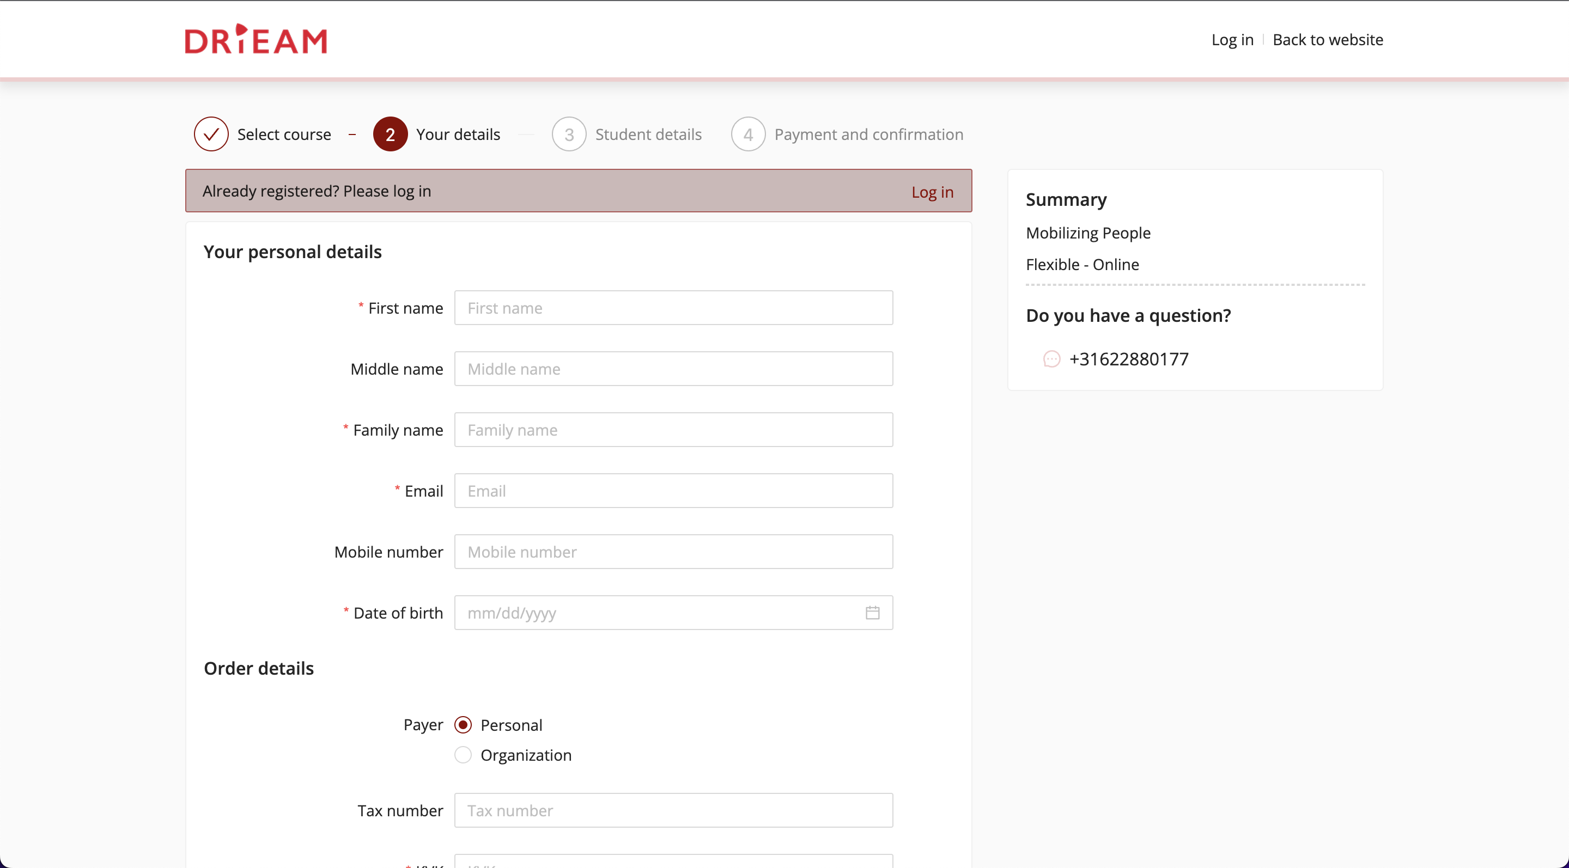Focus the Date of birth field
The width and height of the screenshot is (1569, 868).
[674, 613]
